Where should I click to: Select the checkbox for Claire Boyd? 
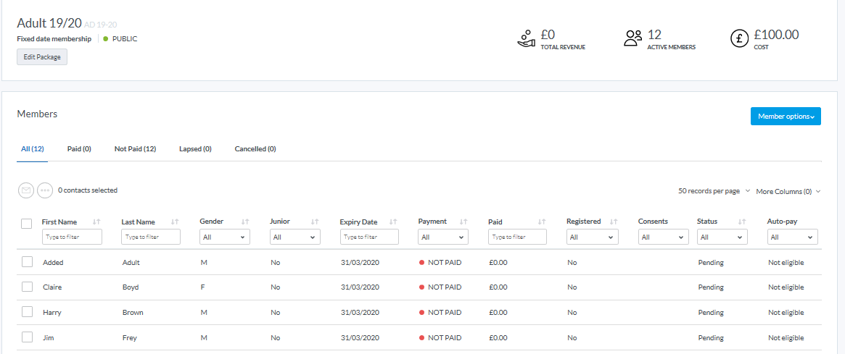tap(27, 287)
